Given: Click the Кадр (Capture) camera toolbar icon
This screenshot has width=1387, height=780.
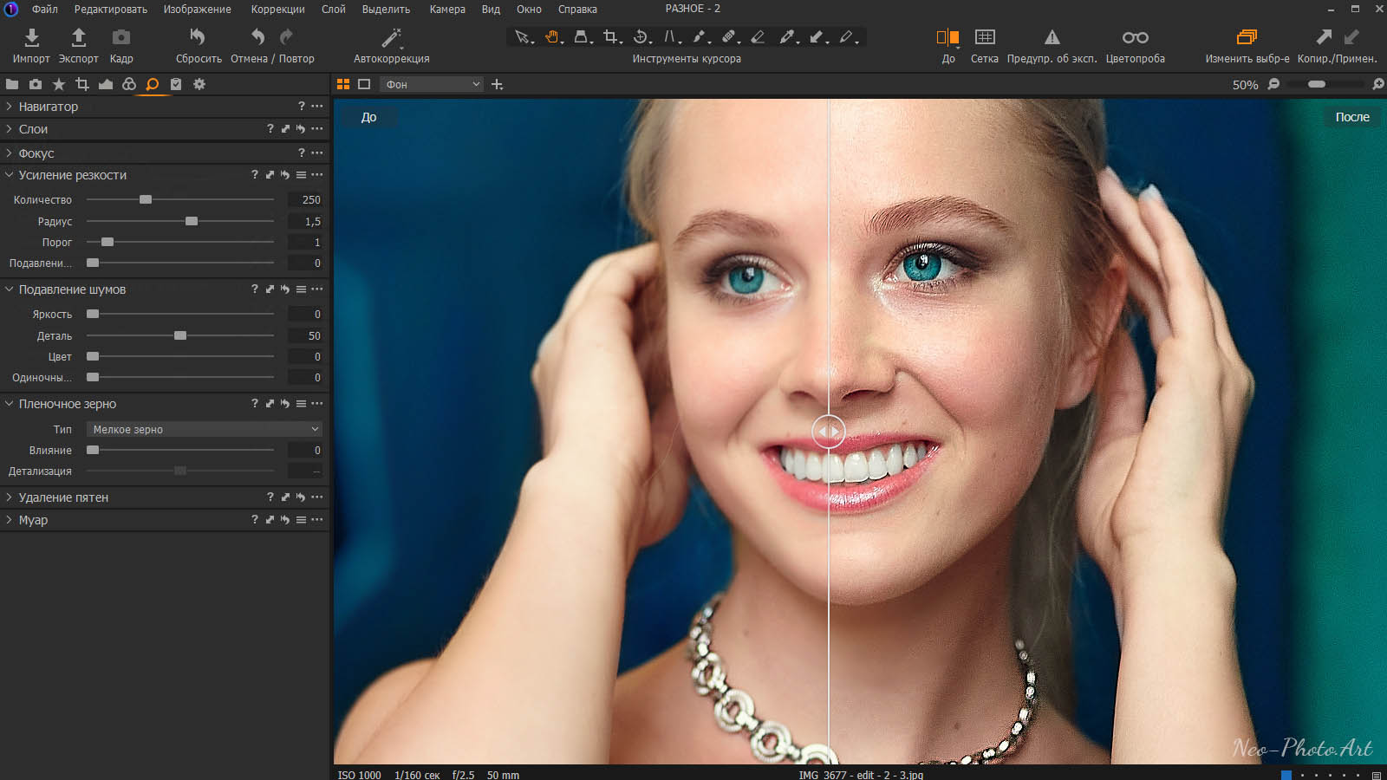Looking at the screenshot, I should [x=121, y=37].
